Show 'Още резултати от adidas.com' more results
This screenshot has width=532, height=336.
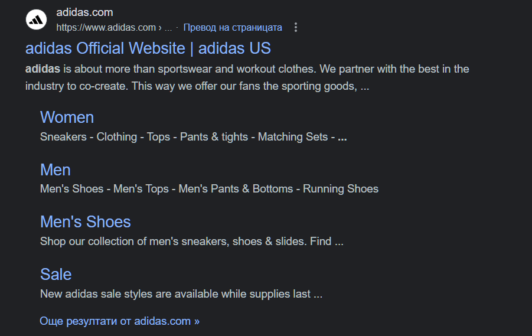tap(119, 321)
